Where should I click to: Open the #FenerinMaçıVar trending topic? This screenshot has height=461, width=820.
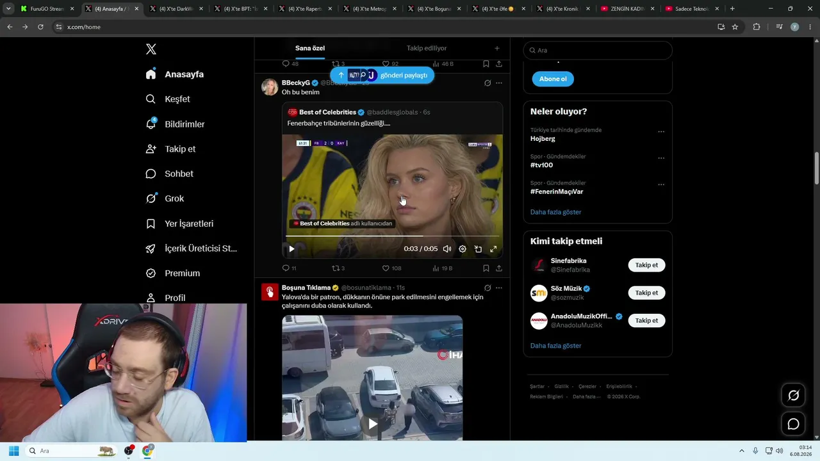tap(556, 191)
